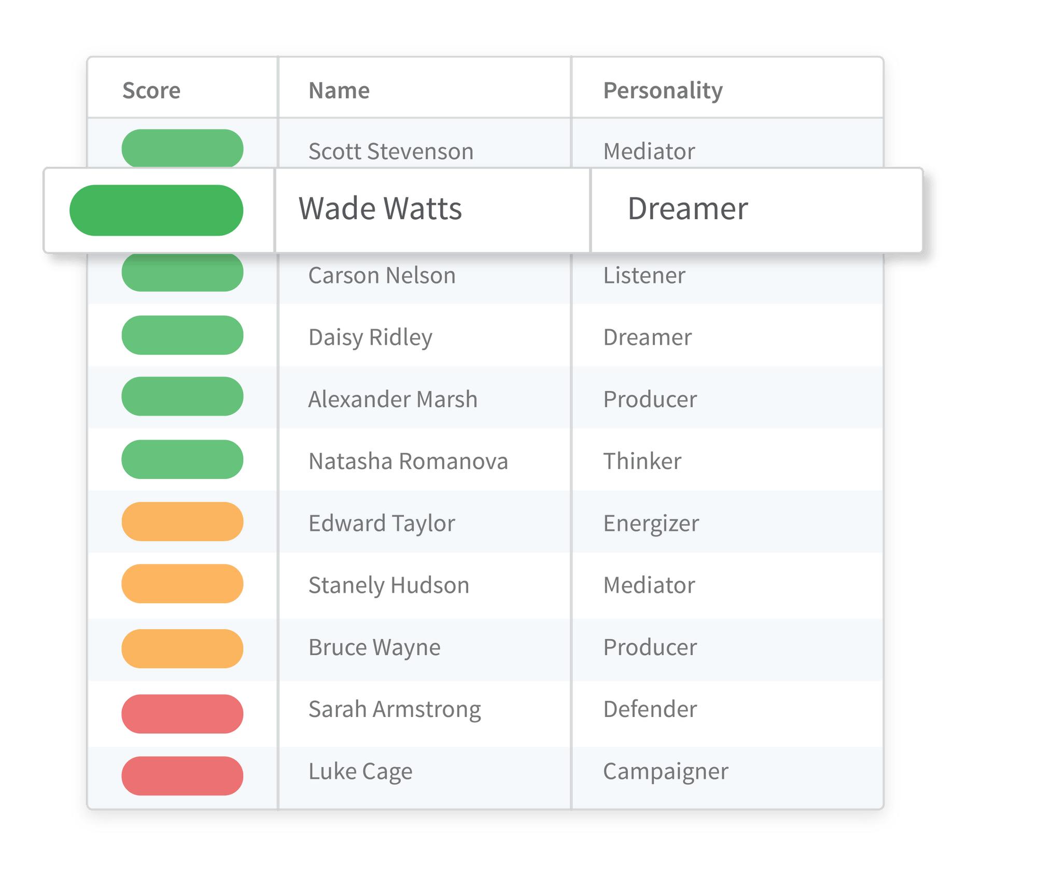Select the Stanely Hudson name

[x=389, y=585]
